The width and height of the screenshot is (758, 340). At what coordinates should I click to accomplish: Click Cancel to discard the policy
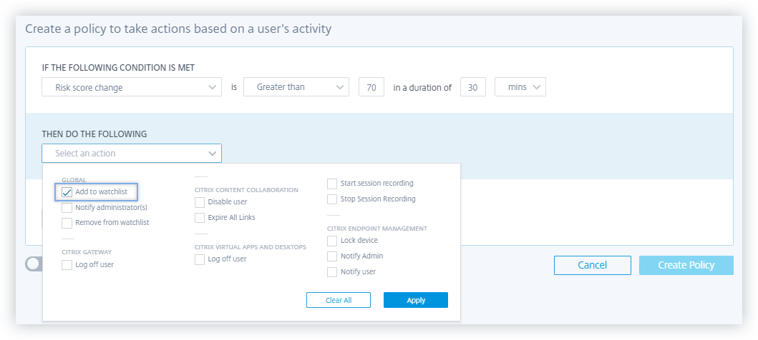tap(592, 266)
